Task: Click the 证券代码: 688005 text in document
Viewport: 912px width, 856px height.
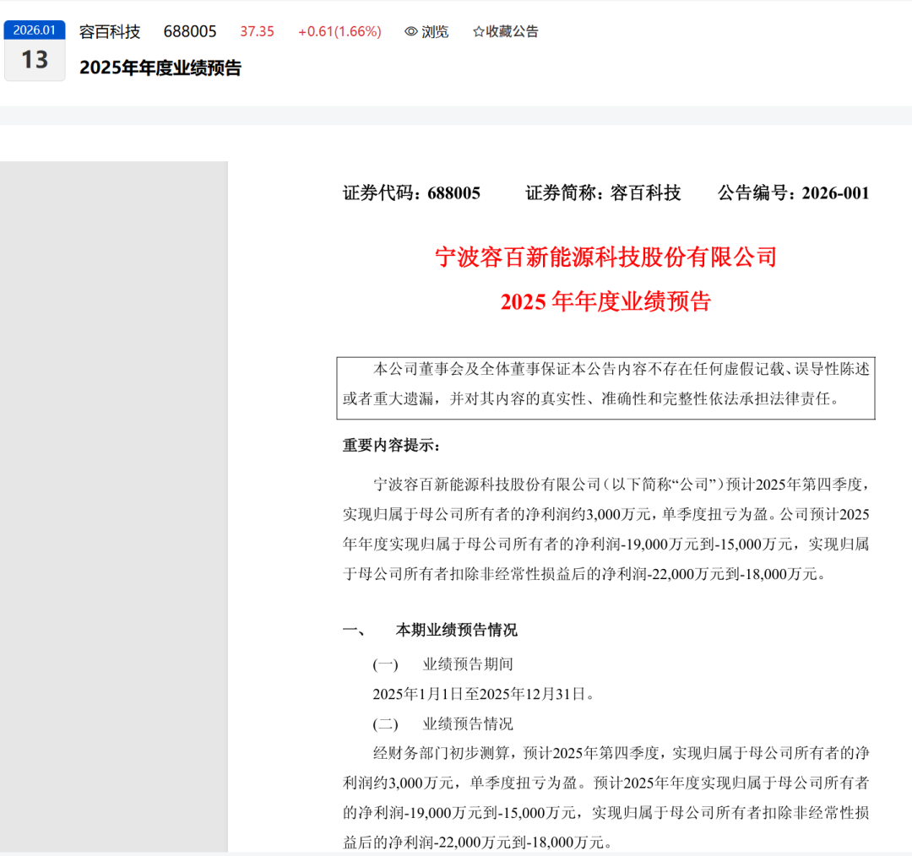Action: pyautogui.click(x=412, y=193)
